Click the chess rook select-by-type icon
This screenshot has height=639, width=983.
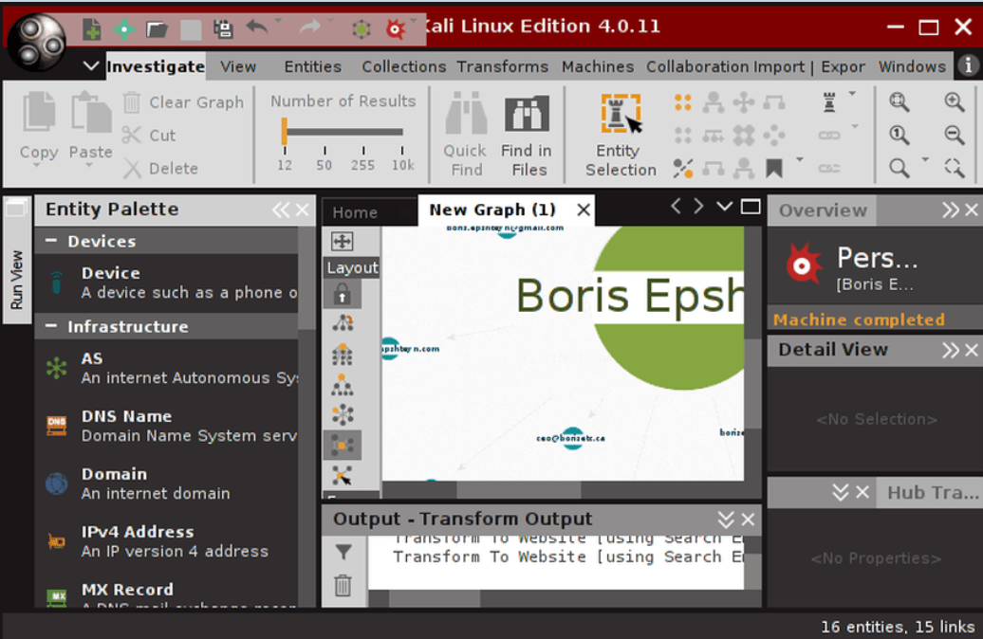829,101
